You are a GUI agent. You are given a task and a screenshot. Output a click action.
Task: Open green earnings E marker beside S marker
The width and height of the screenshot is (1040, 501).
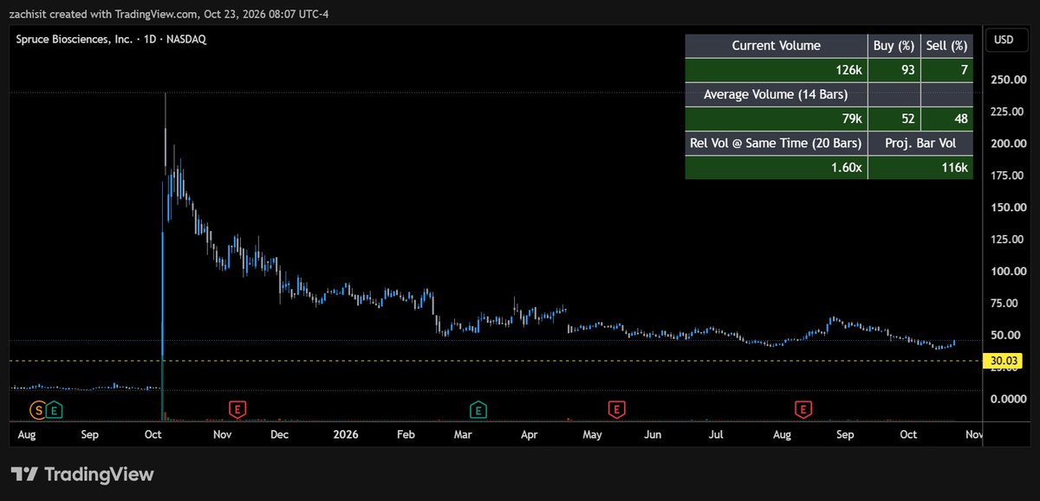pos(55,409)
